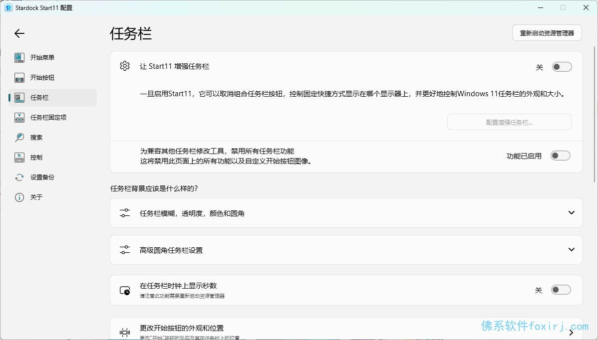This screenshot has height=340, width=598.
Task: Click the 搜索 magnifier icon
Action: [19, 138]
